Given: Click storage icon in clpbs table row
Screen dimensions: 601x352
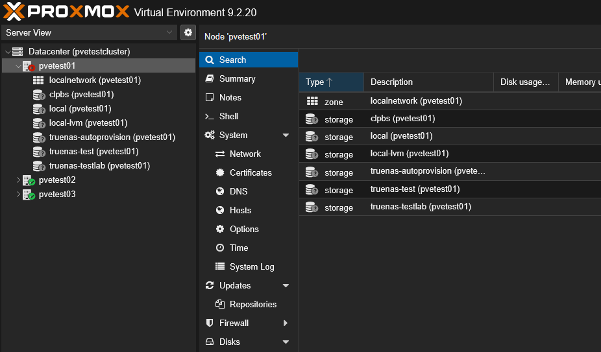Looking at the screenshot, I should point(312,119).
